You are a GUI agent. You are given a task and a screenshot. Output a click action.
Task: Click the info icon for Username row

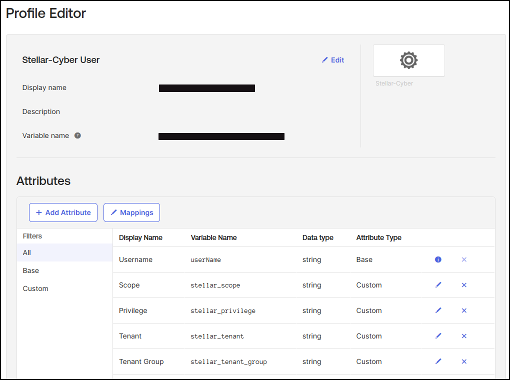[x=438, y=259]
